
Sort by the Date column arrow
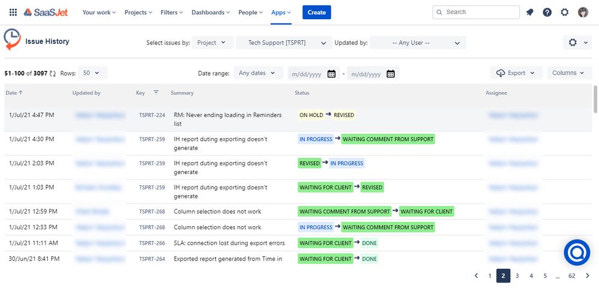coord(20,93)
